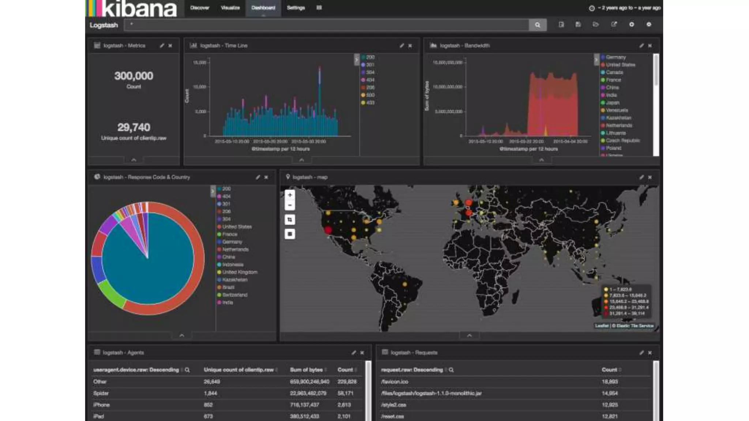Toggle the 404 series in Time Line legend
The width and height of the screenshot is (749, 421).
pyautogui.click(x=370, y=80)
